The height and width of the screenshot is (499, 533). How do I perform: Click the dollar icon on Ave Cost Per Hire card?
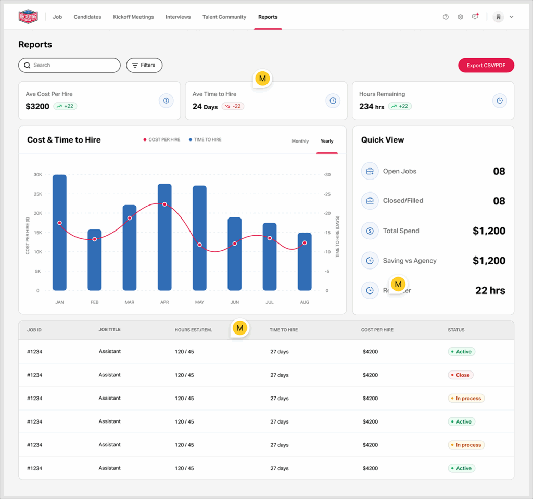click(166, 100)
